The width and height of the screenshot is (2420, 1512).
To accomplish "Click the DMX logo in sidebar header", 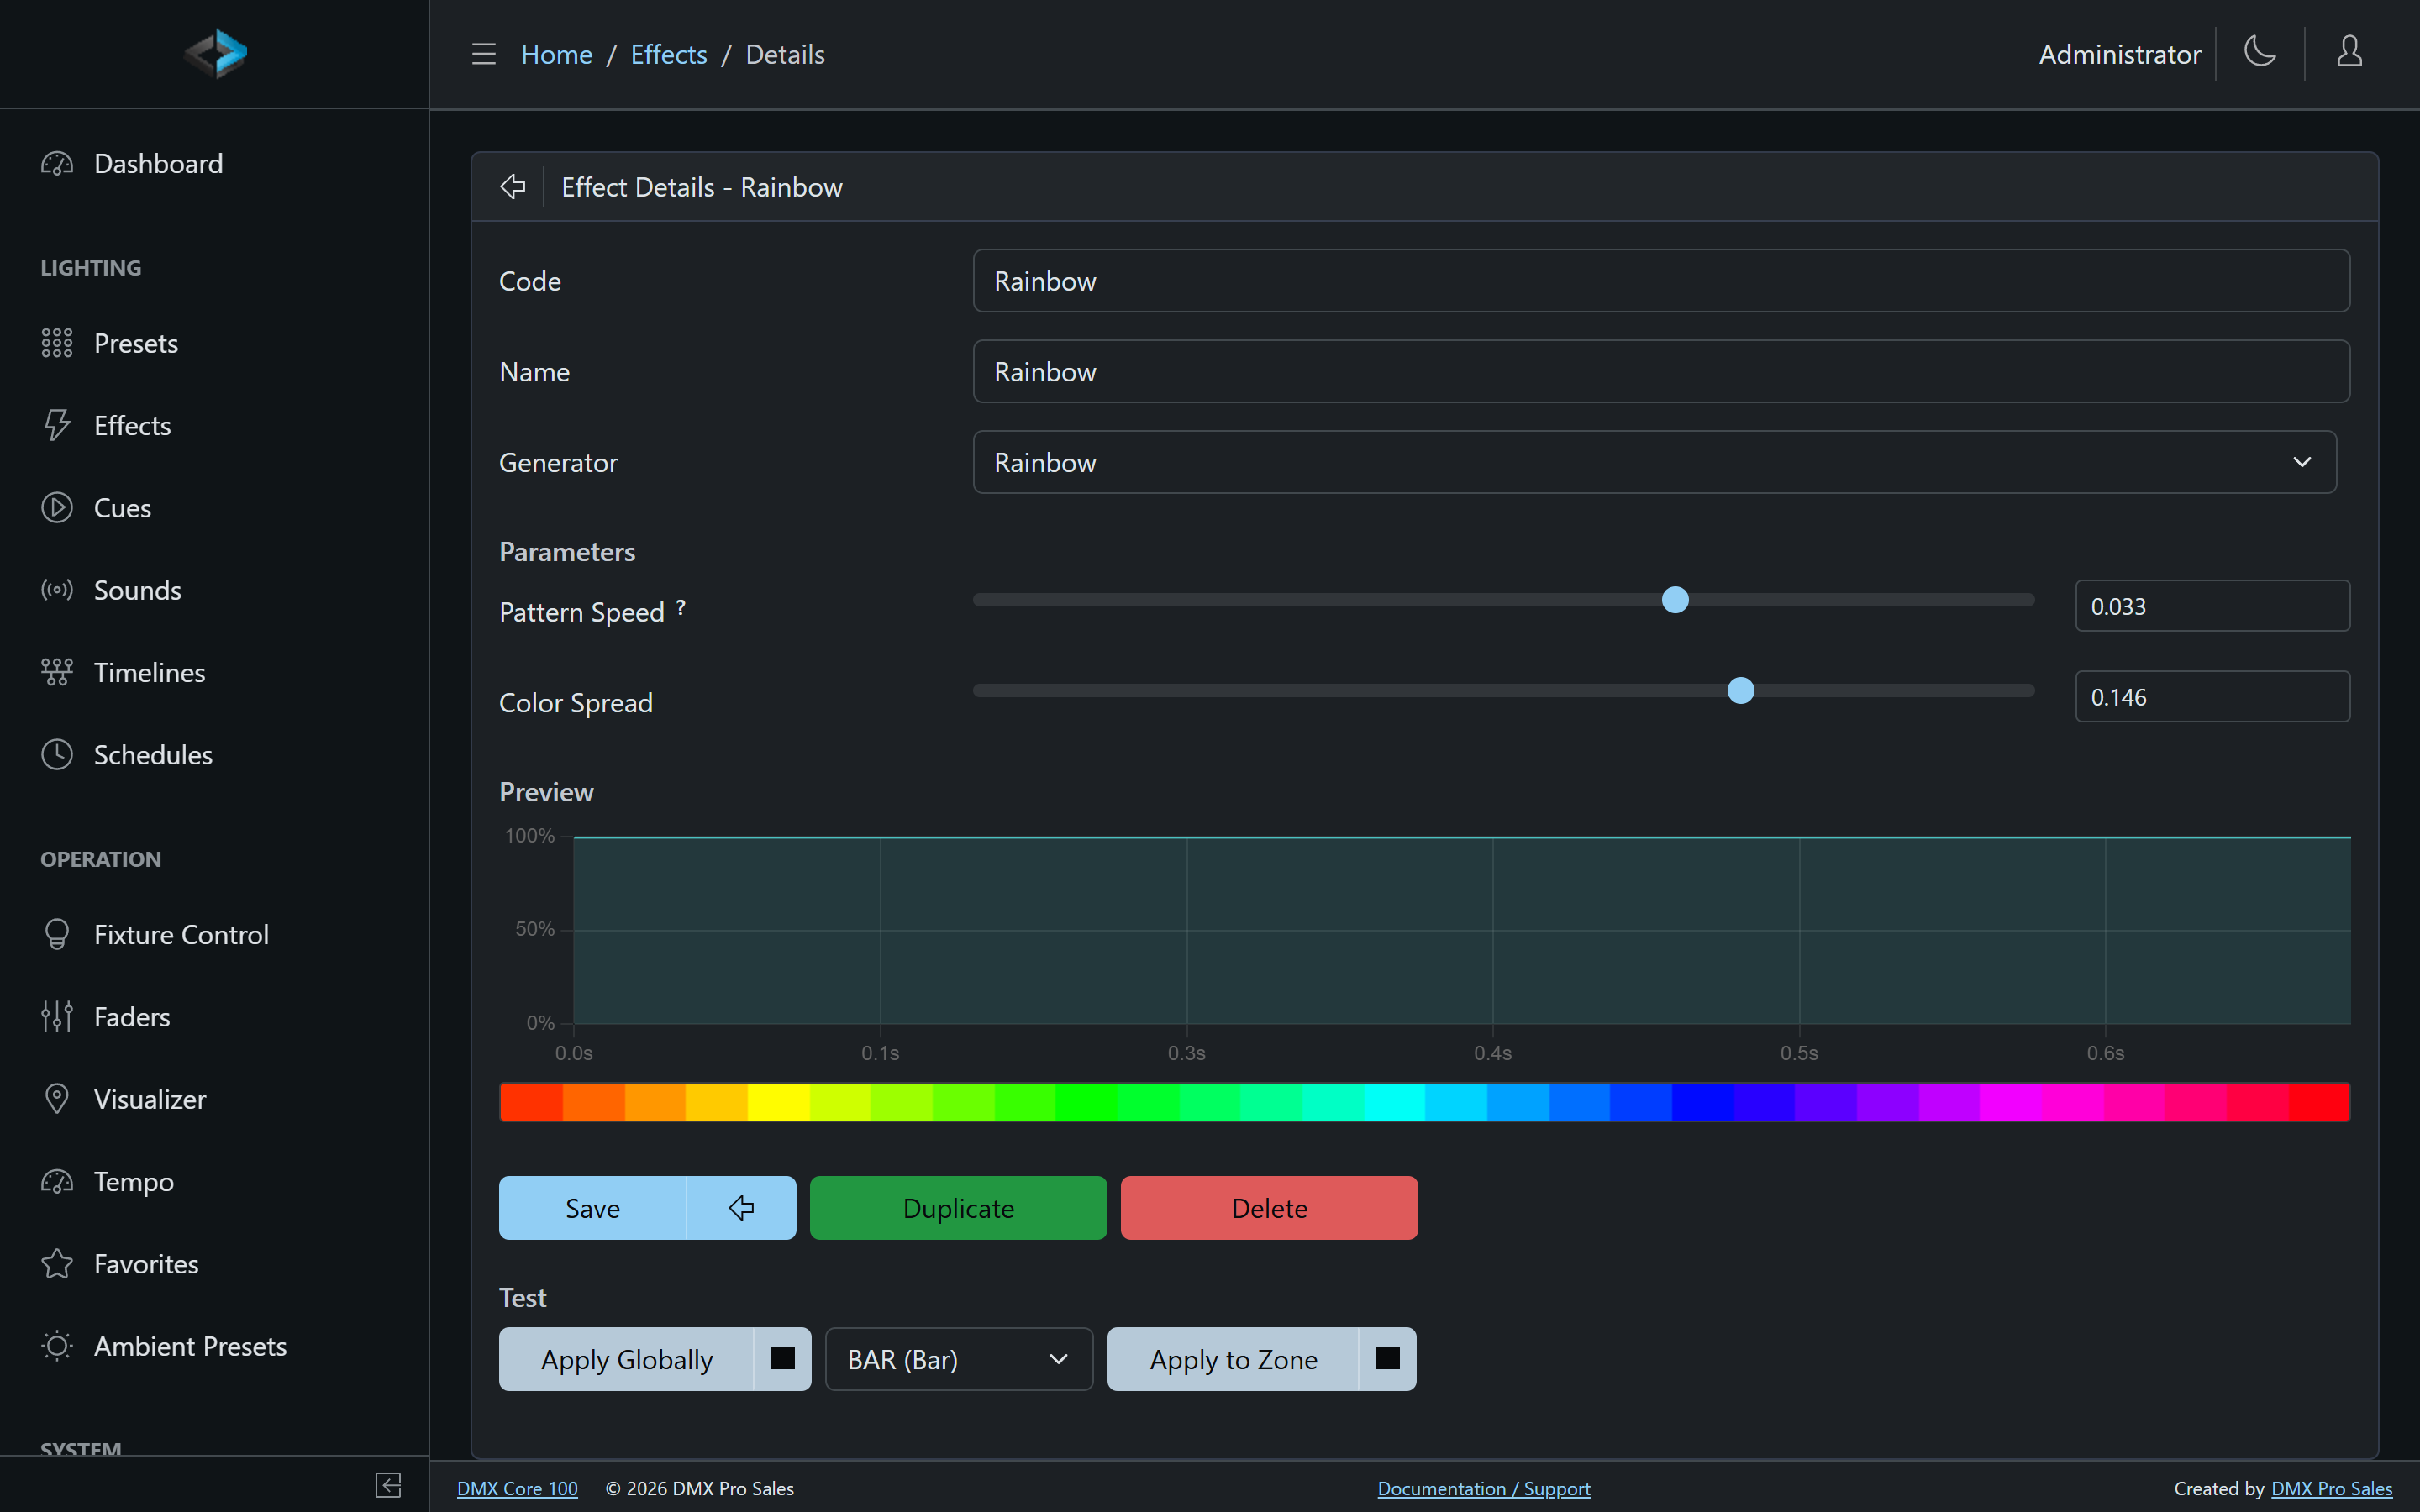I will pyautogui.click(x=215, y=53).
